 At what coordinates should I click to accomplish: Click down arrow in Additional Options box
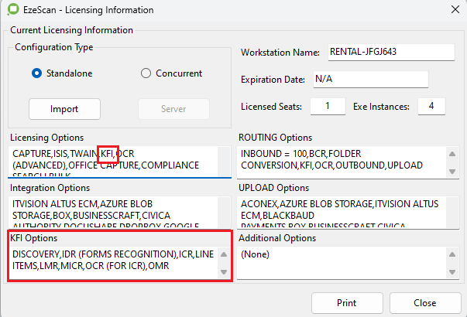[452, 271]
